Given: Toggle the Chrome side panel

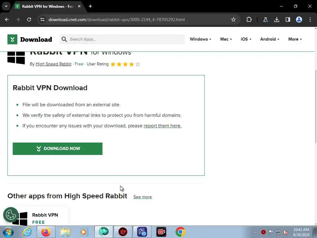Looking at the screenshot, I should 288,20.
